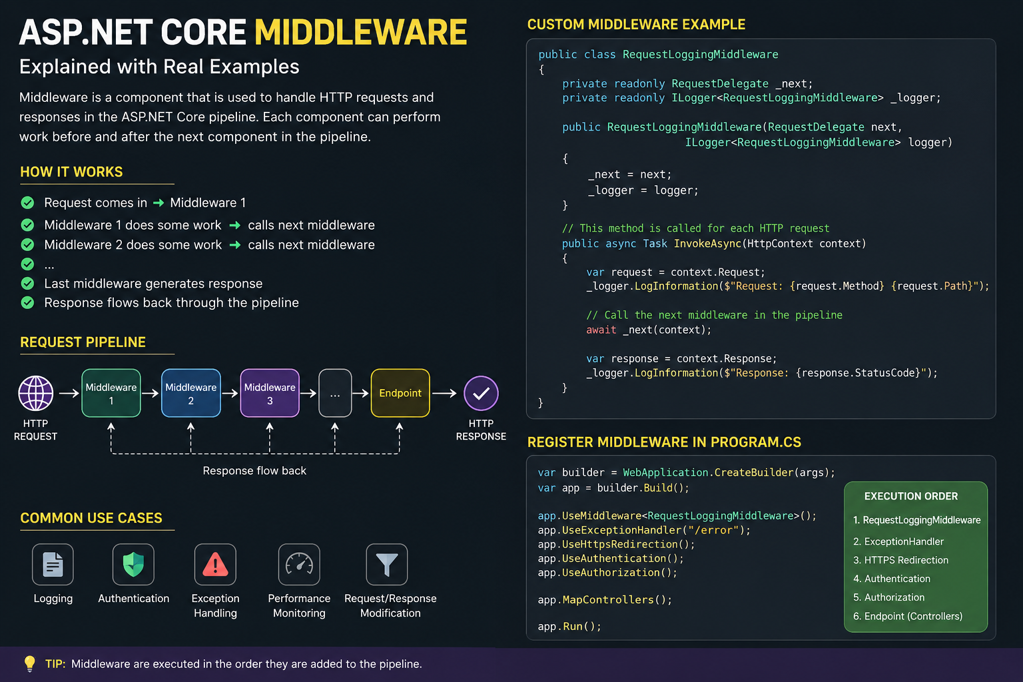
Task: Click '6. Endpoint (Controllers)' in execution order
Action: tap(908, 616)
